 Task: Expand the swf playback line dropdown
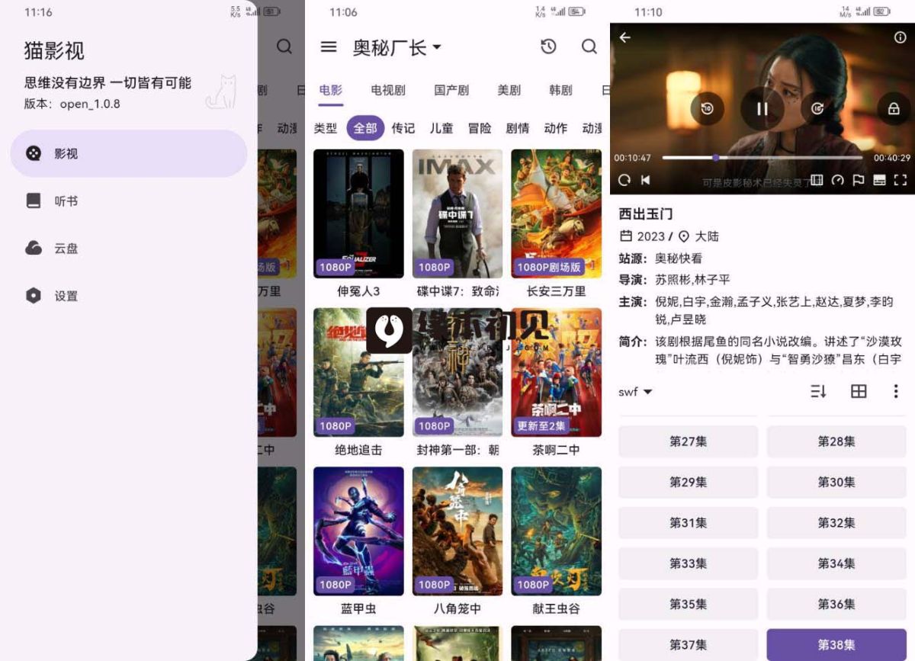pyautogui.click(x=635, y=392)
